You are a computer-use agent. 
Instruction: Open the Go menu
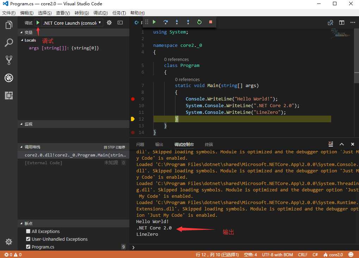pyautogui.click(x=82, y=13)
